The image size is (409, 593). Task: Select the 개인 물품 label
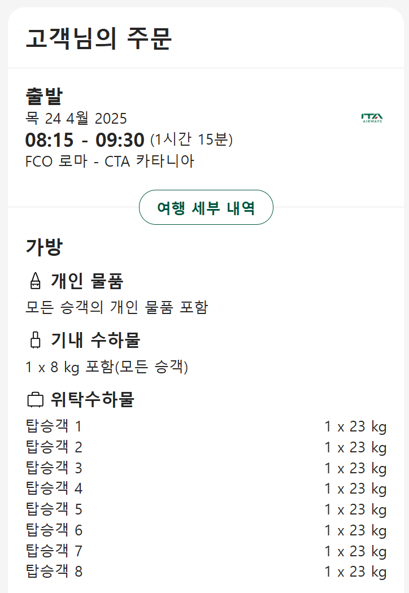pyautogui.click(x=87, y=281)
